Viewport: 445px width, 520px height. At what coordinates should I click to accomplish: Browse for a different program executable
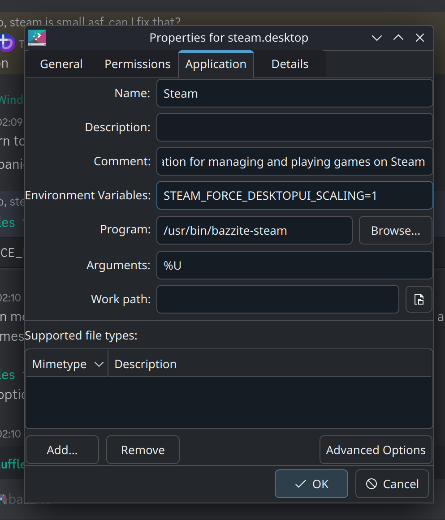click(395, 230)
